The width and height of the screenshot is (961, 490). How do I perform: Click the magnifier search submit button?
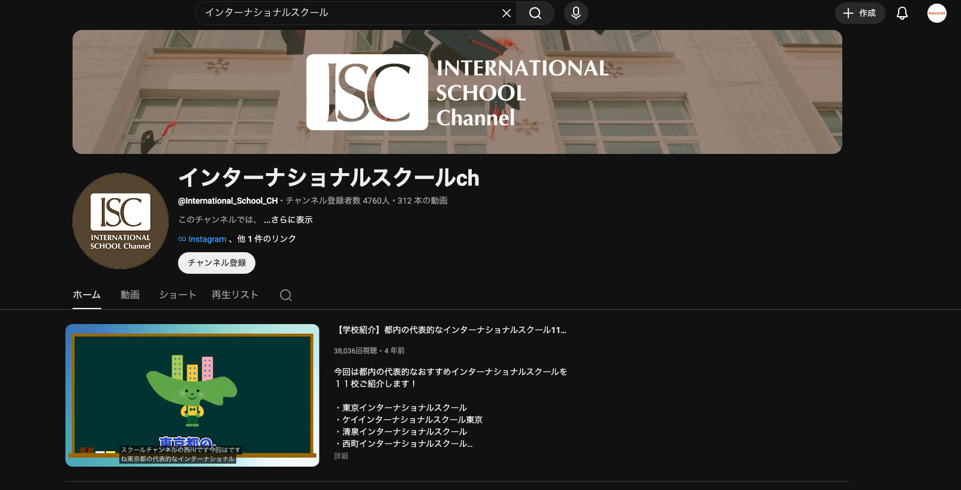(x=535, y=13)
